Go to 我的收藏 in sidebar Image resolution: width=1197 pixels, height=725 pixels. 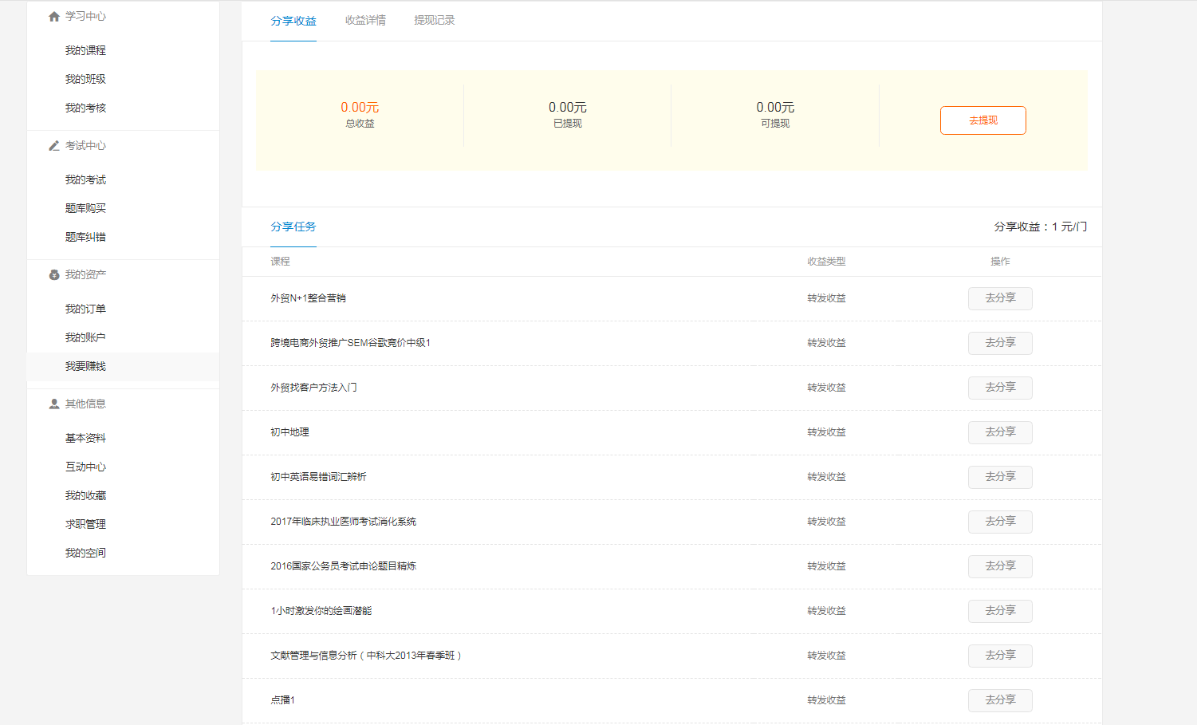(85, 495)
